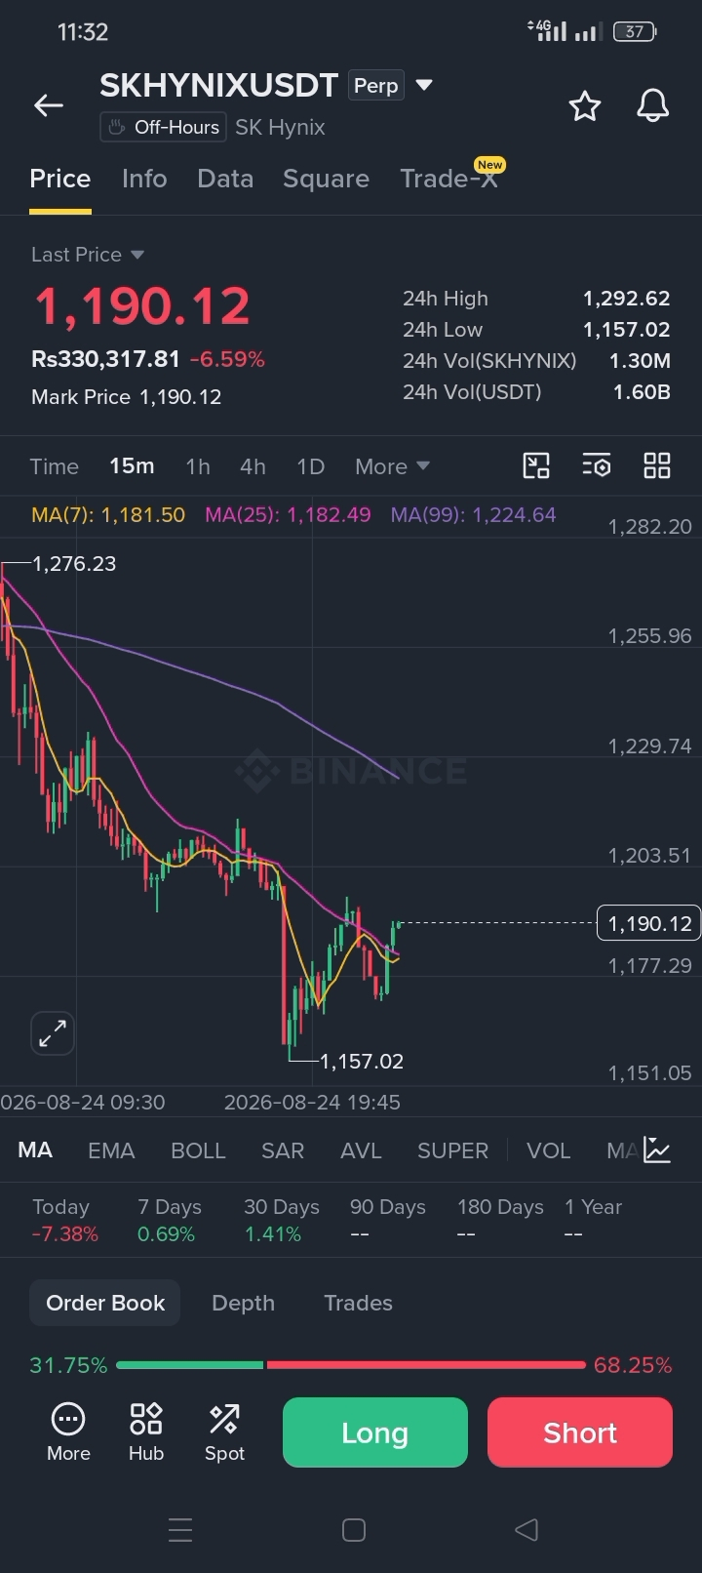Open the Trade-X tab
The width and height of the screenshot is (702, 1573).
[449, 179]
